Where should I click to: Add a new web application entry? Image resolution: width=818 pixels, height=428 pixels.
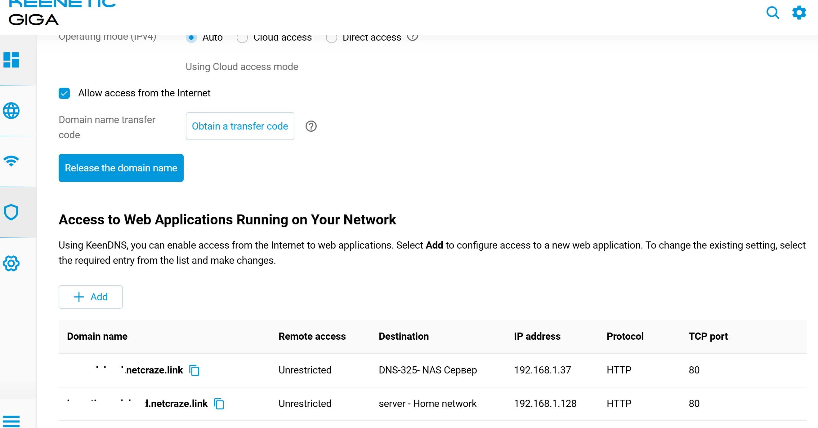91,297
